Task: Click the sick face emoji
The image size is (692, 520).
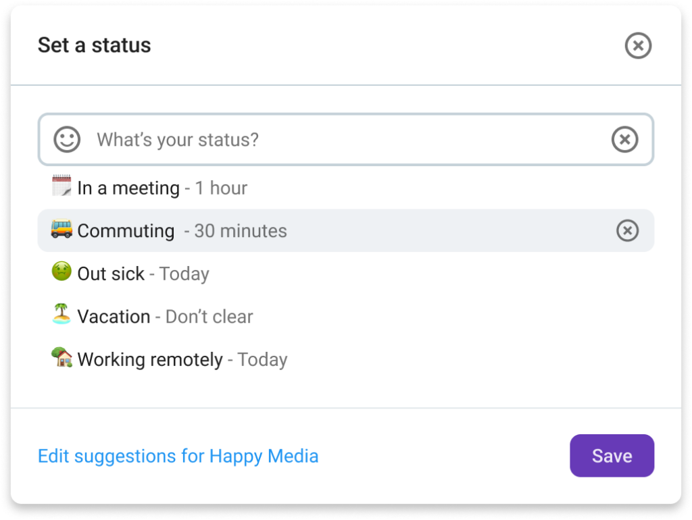Action: pyautogui.click(x=61, y=272)
